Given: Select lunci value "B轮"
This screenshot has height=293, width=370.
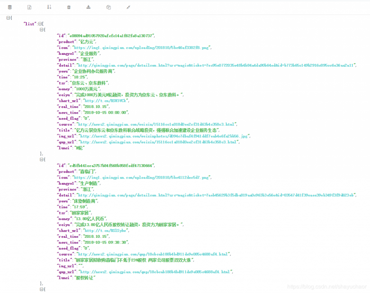Looking at the screenshot, I should (79, 148).
